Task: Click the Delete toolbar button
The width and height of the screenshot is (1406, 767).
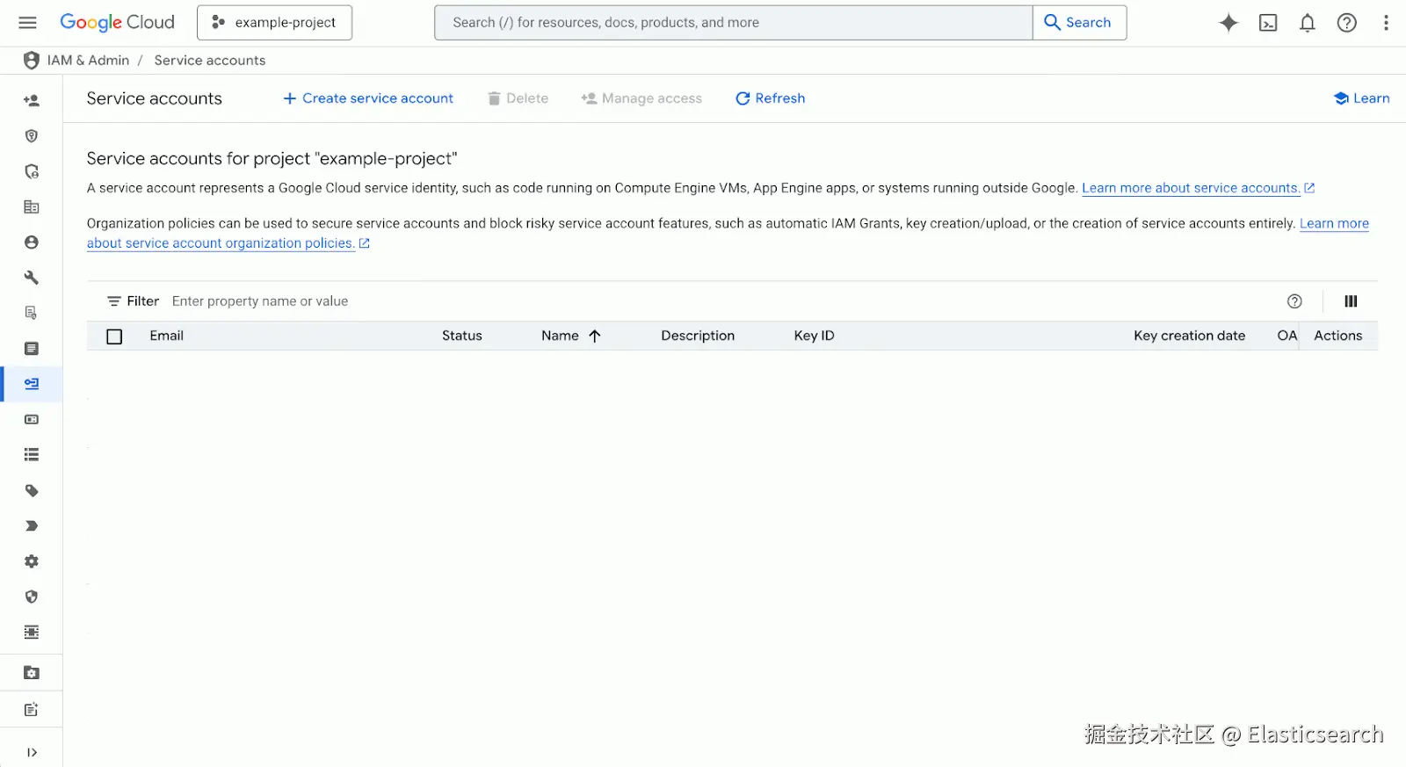Action: point(518,98)
